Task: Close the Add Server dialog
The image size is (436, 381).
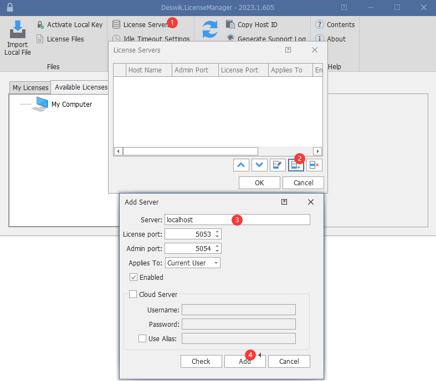Action: click(x=311, y=202)
